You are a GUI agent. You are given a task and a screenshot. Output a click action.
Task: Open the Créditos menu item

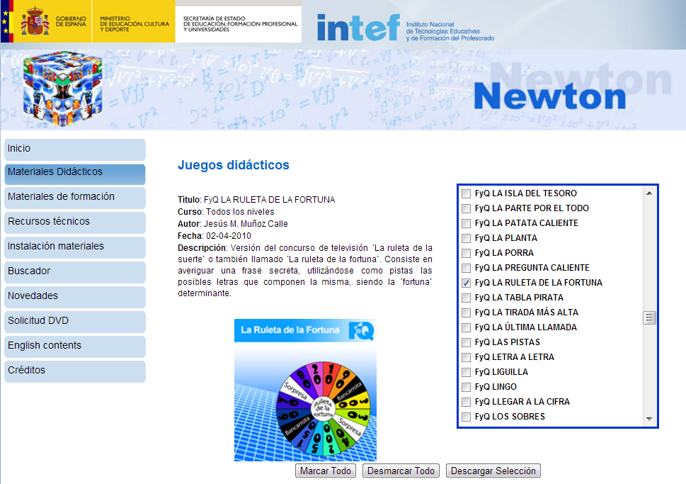point(75,371)
